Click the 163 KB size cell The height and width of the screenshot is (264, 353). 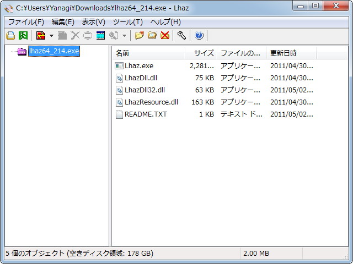point(202,102)
